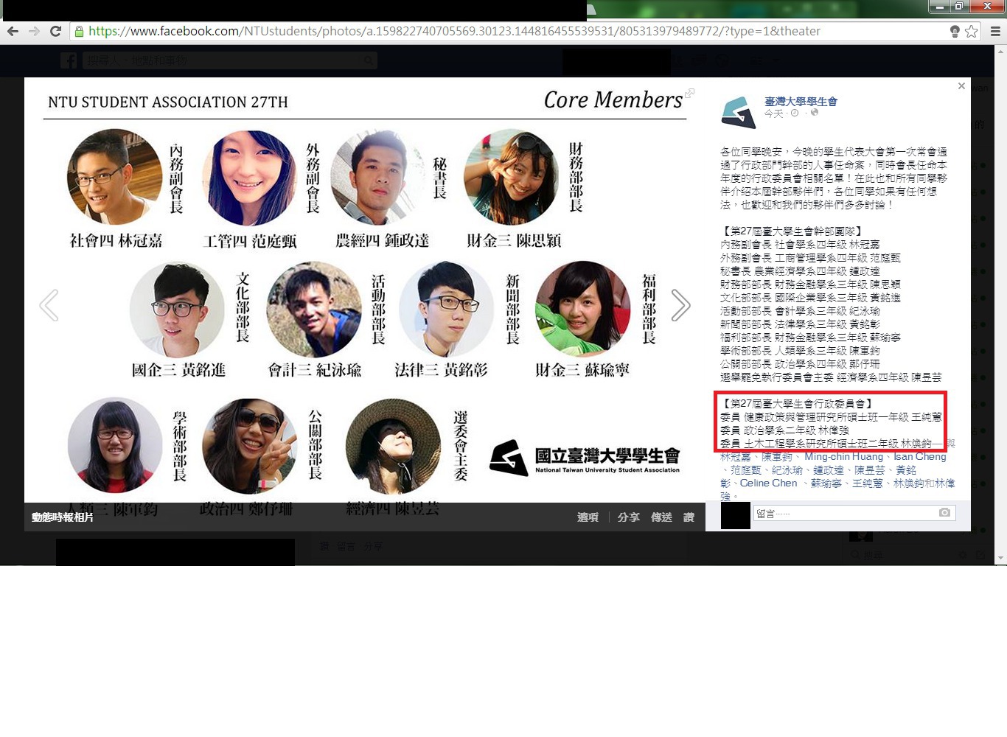Go back using the browser back arrow

click(13, 31)
